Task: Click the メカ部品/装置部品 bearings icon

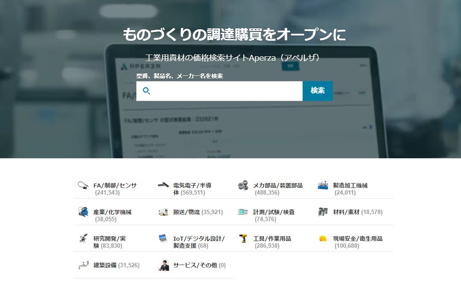Action: (243, 185)
